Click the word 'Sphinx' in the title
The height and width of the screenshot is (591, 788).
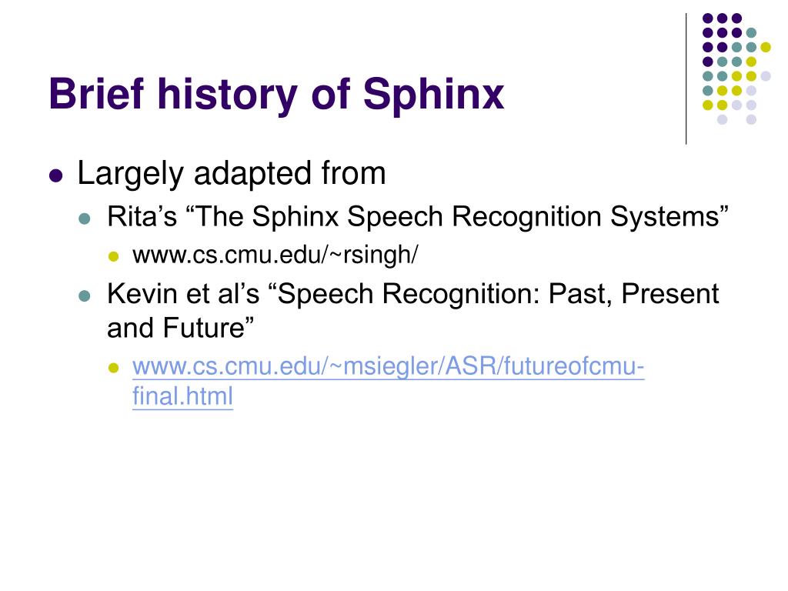click(433, 94)
